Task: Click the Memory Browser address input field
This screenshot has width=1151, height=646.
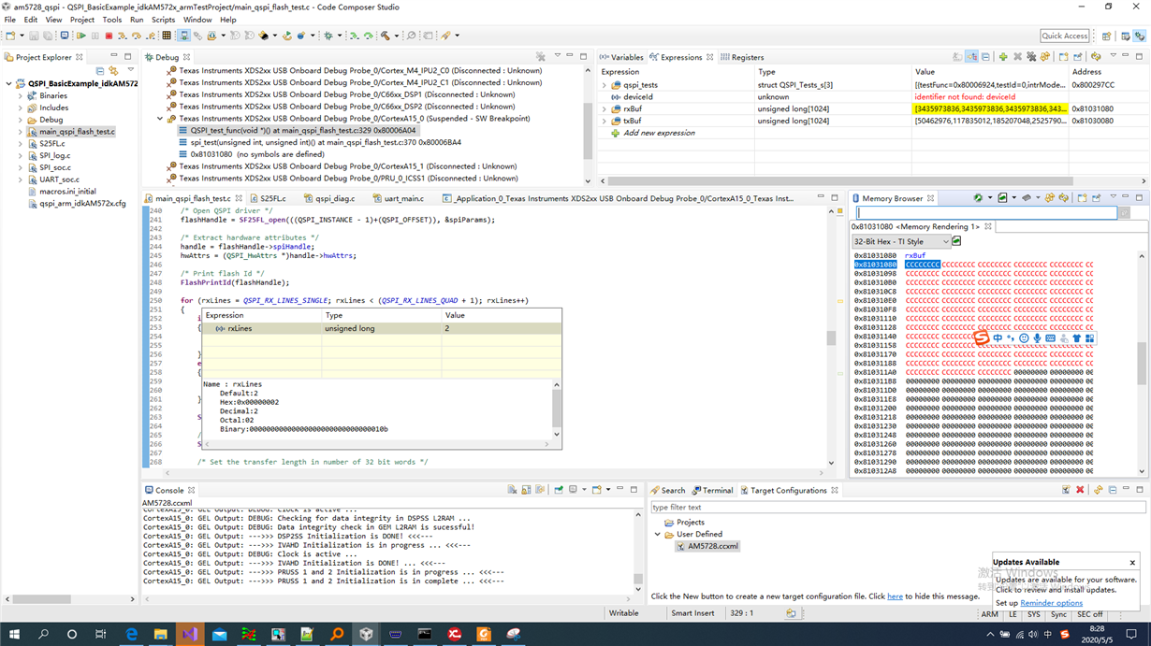Action: pos(985,213)
